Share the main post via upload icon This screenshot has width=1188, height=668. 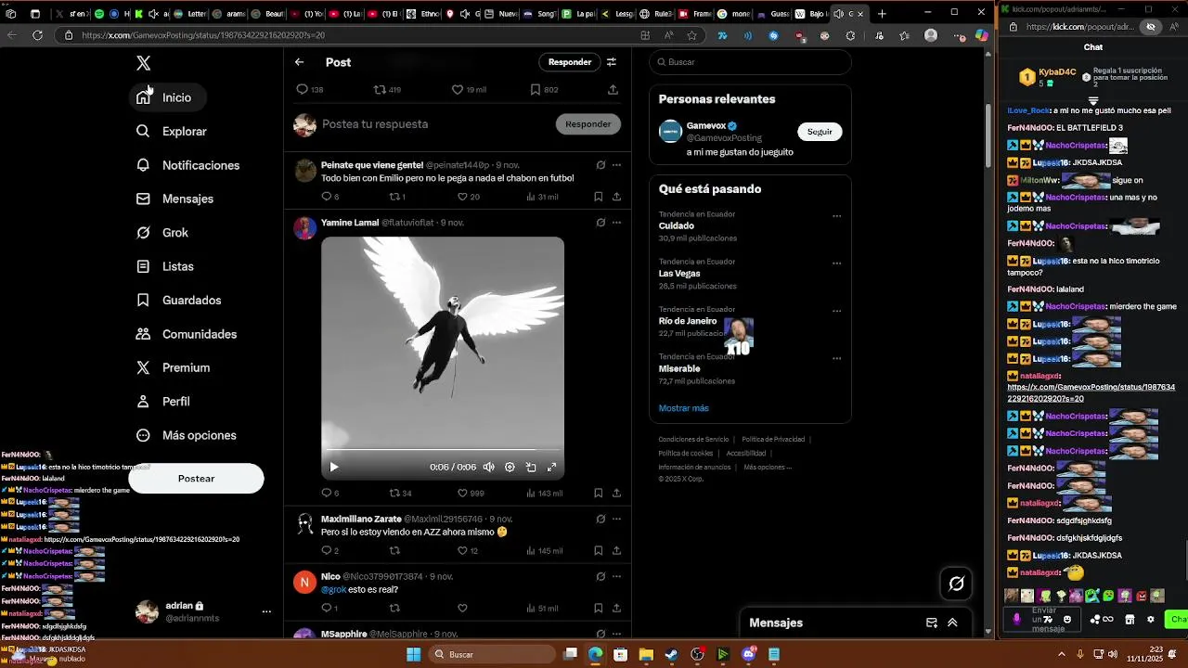pyautogui.click(x=613, y=90)
